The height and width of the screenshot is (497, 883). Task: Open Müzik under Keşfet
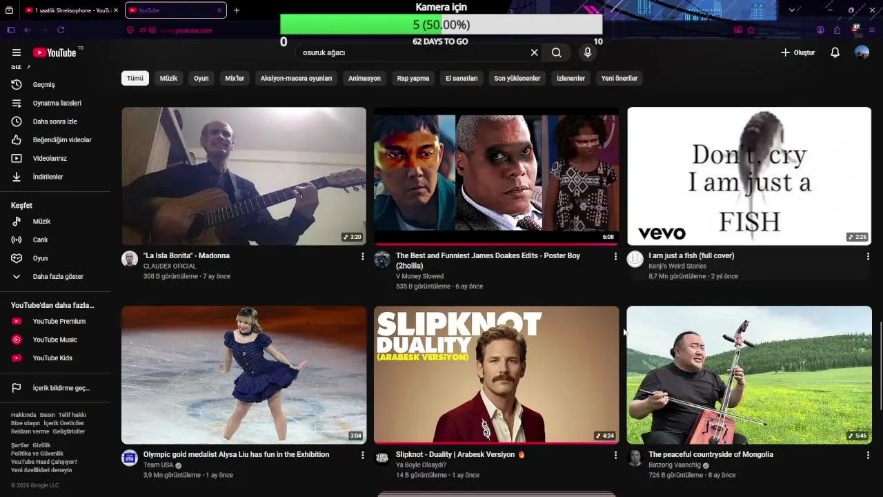coord(55,222)
